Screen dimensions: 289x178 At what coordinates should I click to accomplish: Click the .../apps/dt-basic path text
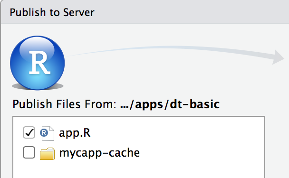click(170, 104)
